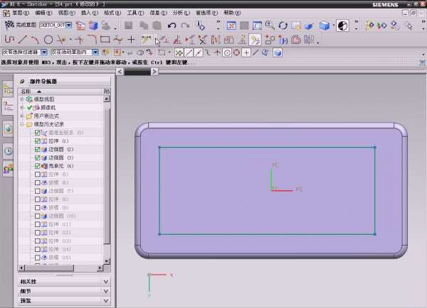427x308 pixels.
Task: Check the suppressed 拉伸 (11) feature checkbox
Action: pos(38,224)
